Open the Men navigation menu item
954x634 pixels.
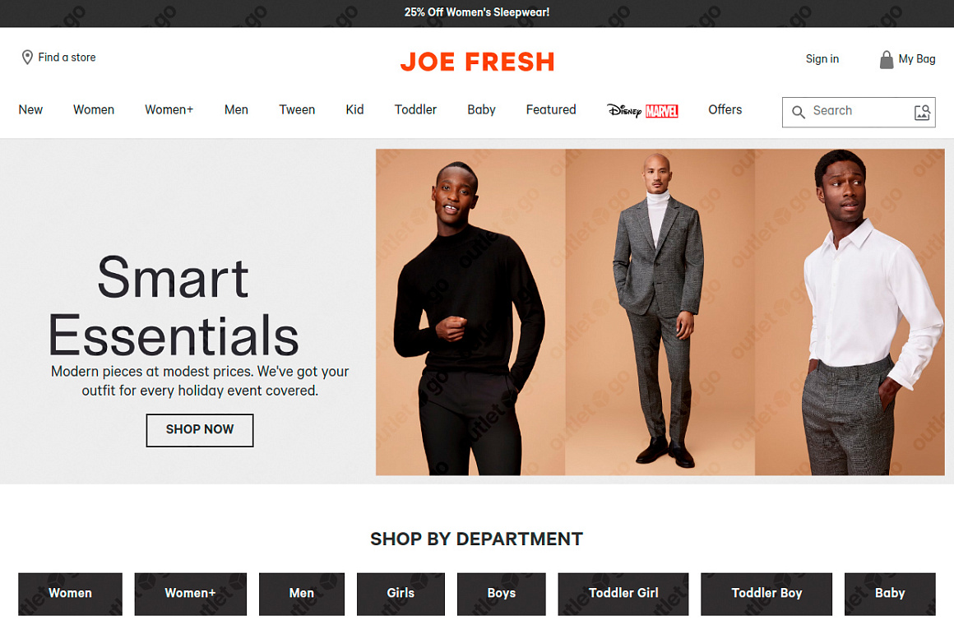(236, 109)
